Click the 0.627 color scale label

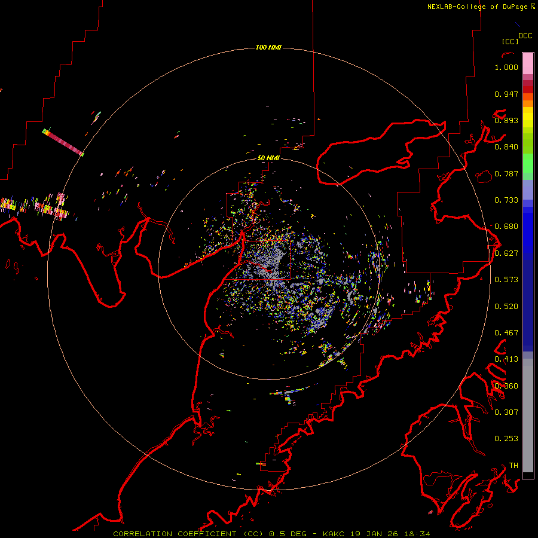click(x=506, y=253)
